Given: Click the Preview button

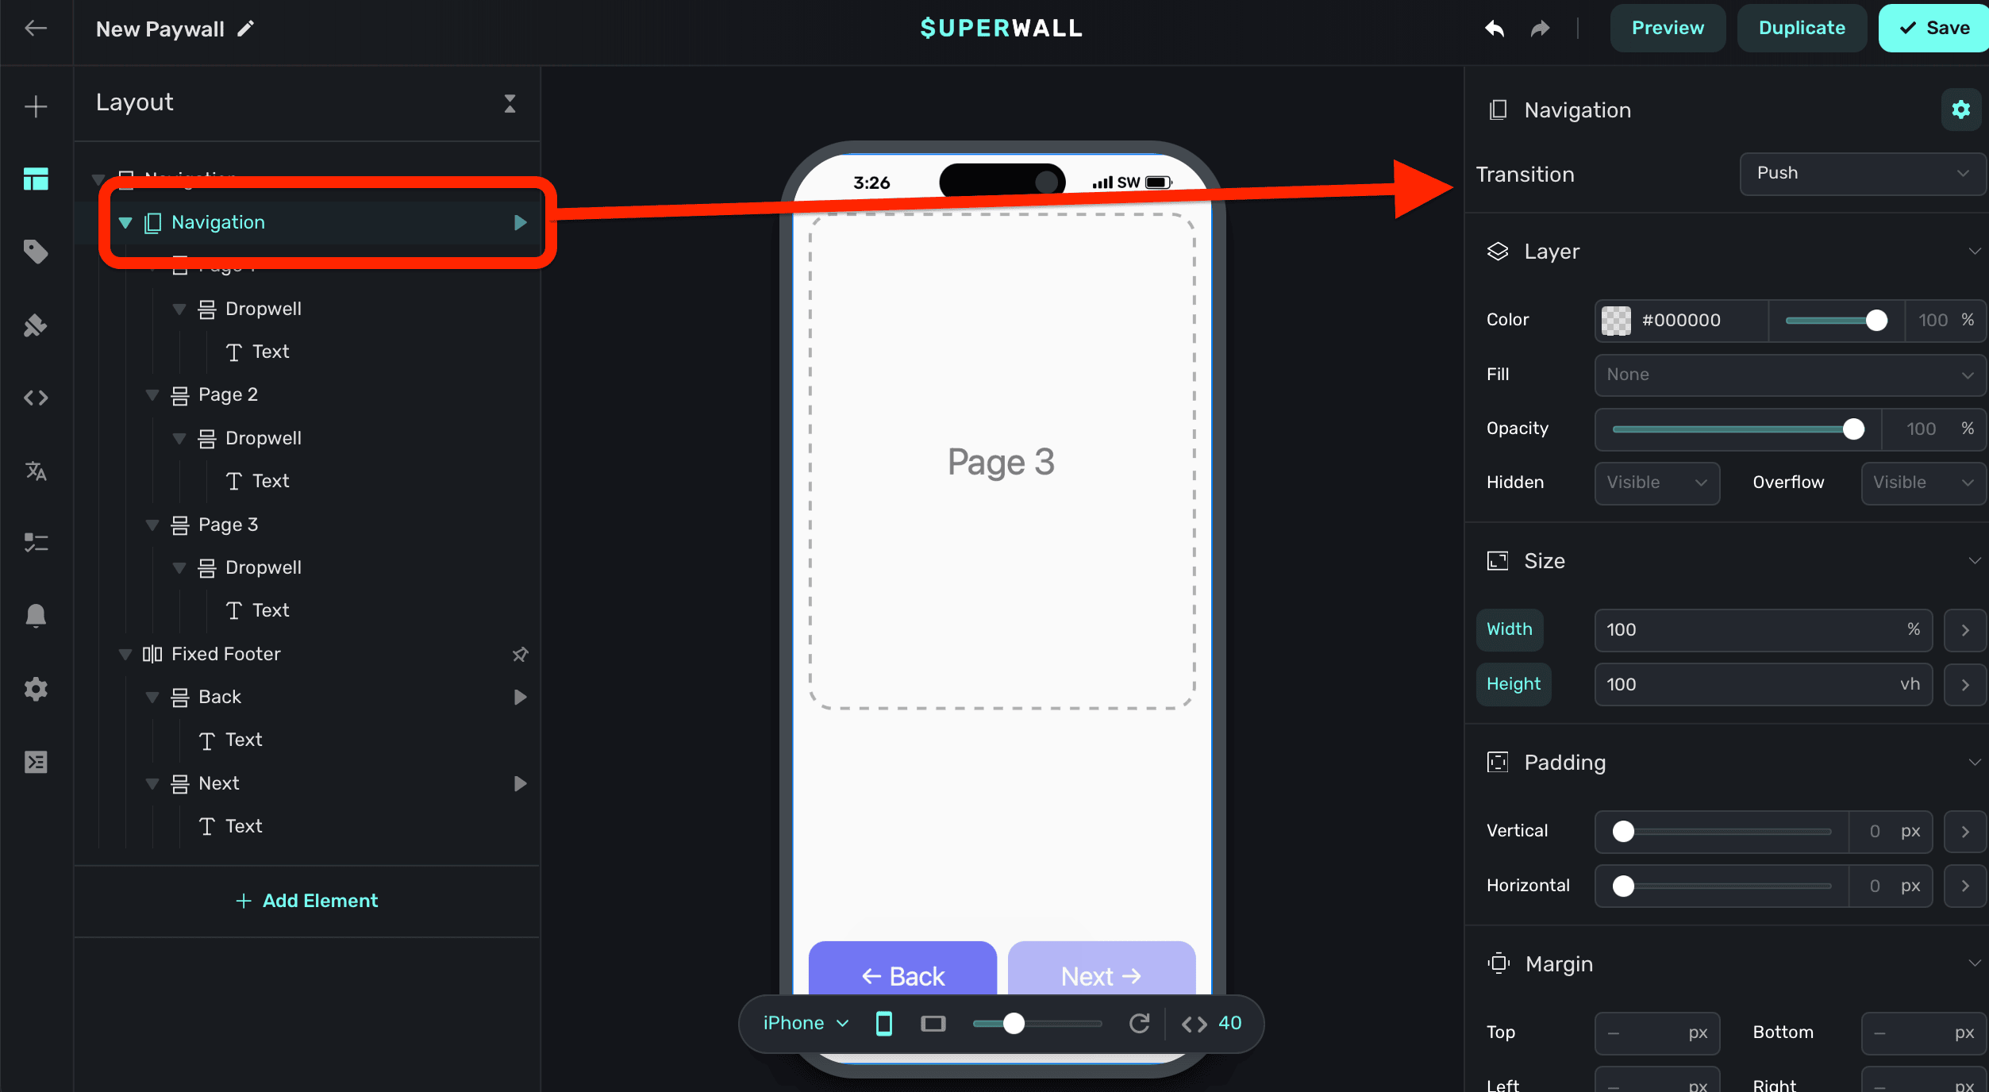Looking at the screenshot, I should [x=1667, y=29].
